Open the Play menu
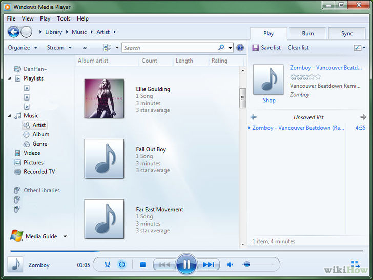373x280 pixels. 45,18
